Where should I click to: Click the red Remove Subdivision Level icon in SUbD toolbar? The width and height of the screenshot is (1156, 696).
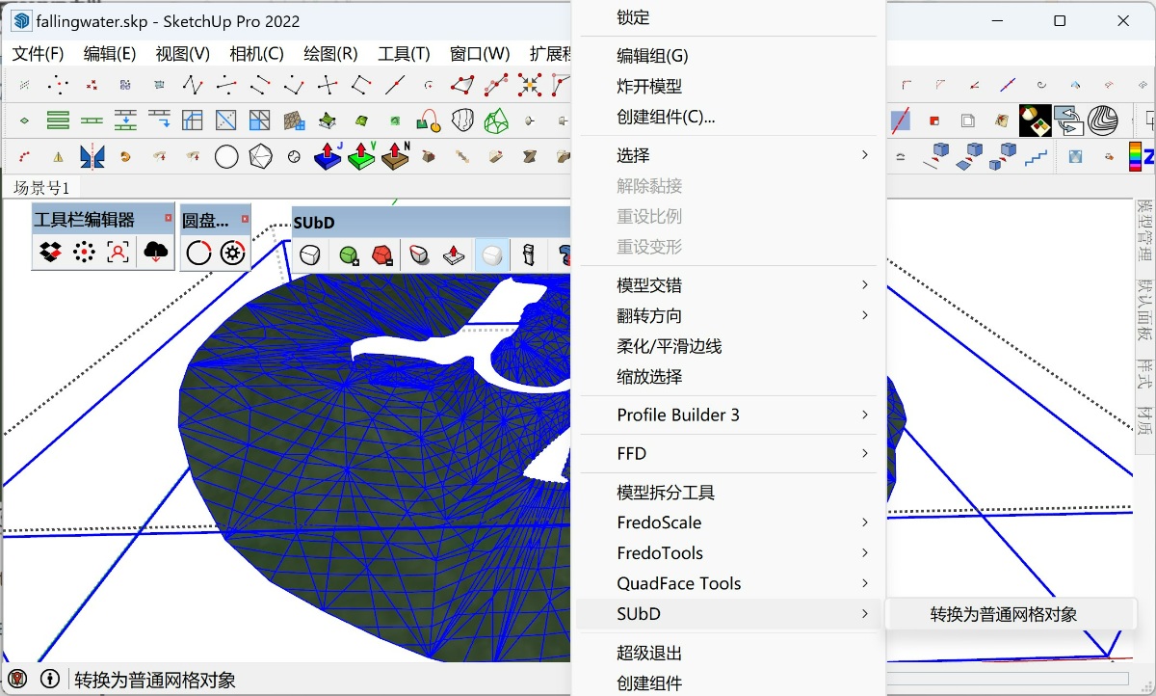coord(381,254)
